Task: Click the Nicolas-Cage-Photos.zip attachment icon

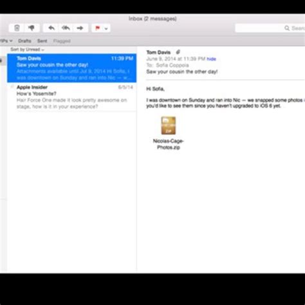Action: [x=169, y=125]
